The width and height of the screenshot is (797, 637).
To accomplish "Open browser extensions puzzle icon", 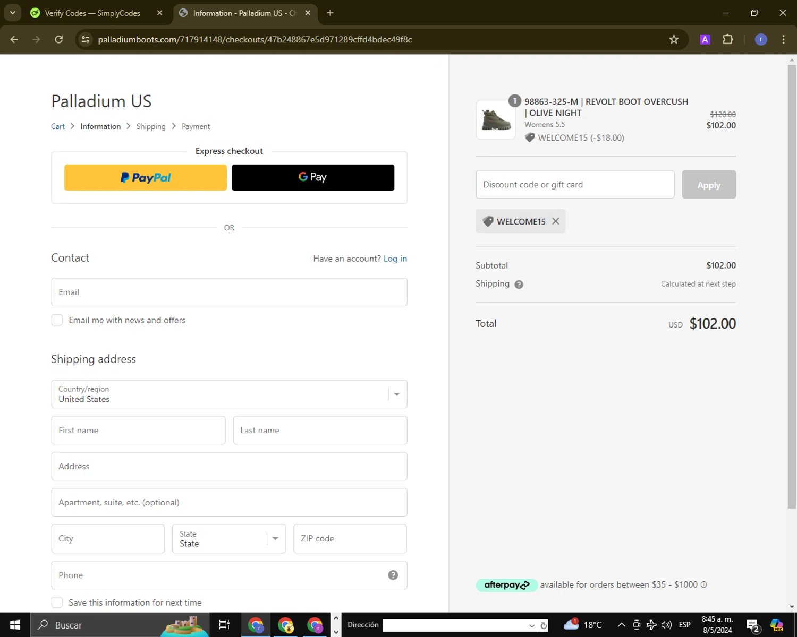I will click(x=728, y=39).
